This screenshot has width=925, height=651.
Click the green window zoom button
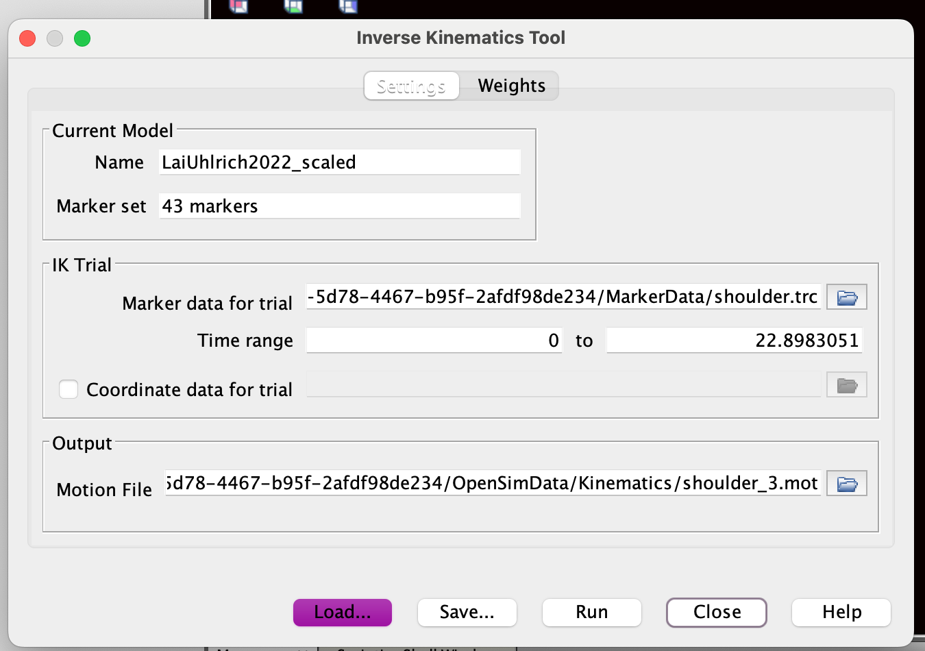point(82,38)
